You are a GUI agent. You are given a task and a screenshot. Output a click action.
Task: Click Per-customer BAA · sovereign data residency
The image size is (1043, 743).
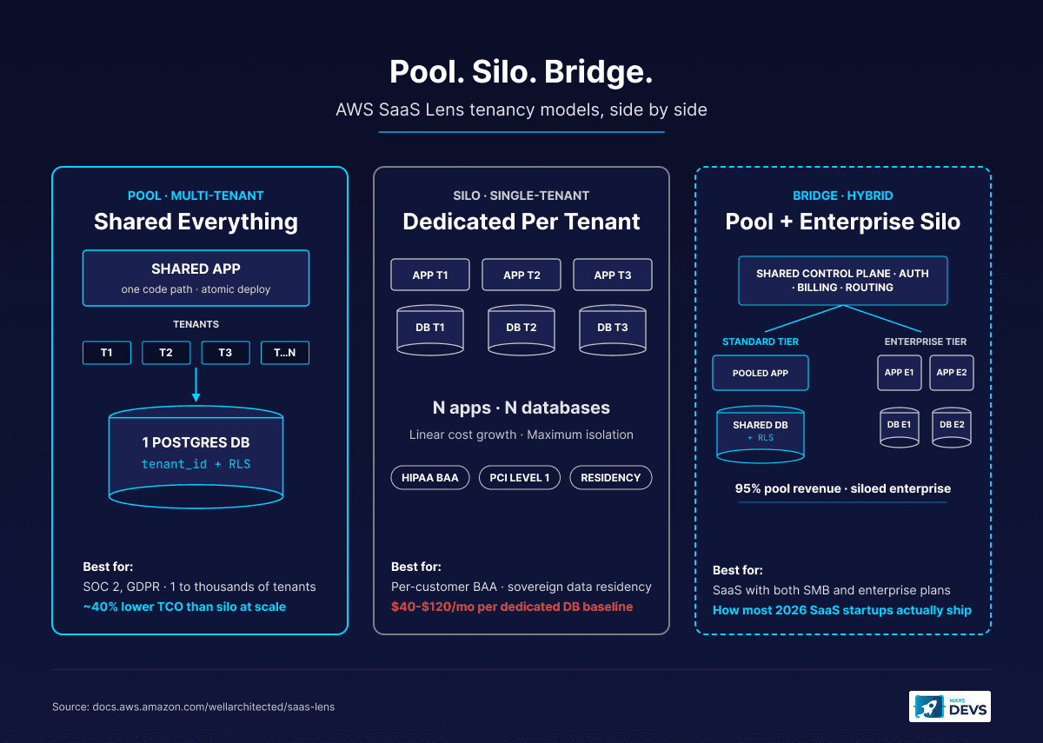(521, 587)
